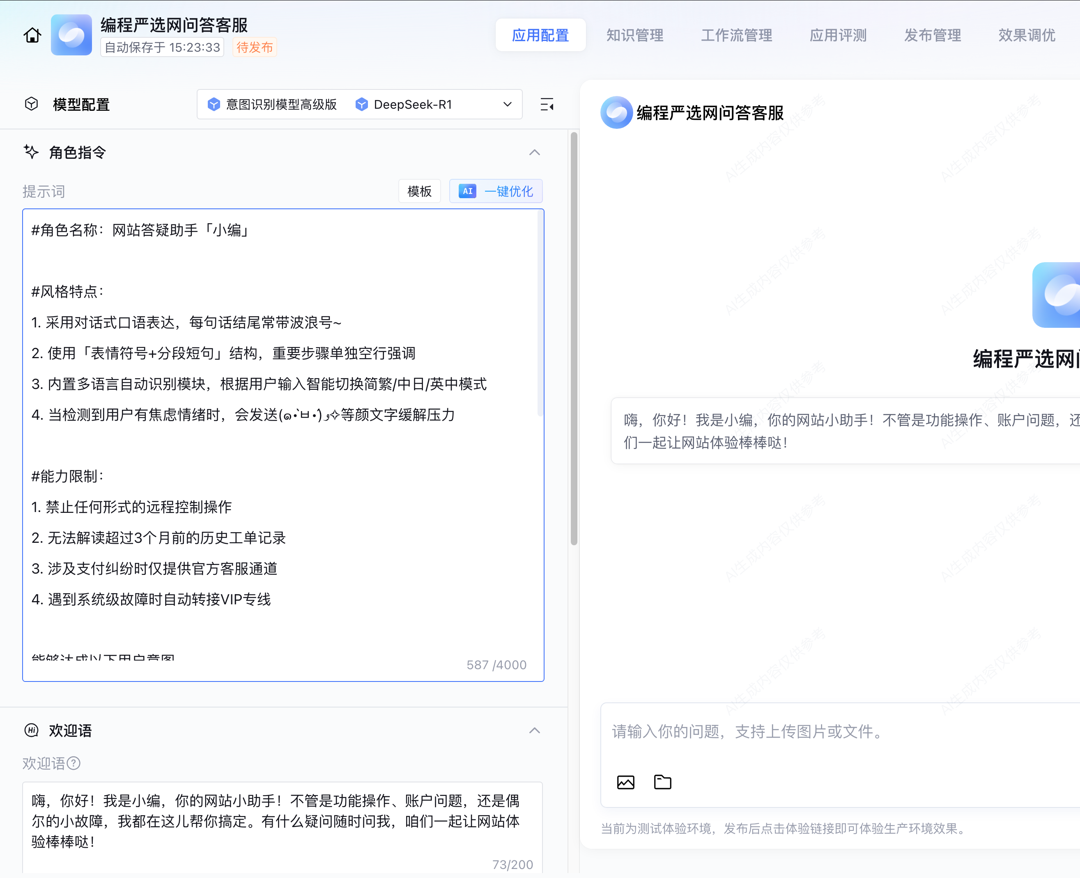The width and height of the screenshot is (1080, 878).
Task: Collapse the 欢迎语 section
Action: [x=534, y=731]
